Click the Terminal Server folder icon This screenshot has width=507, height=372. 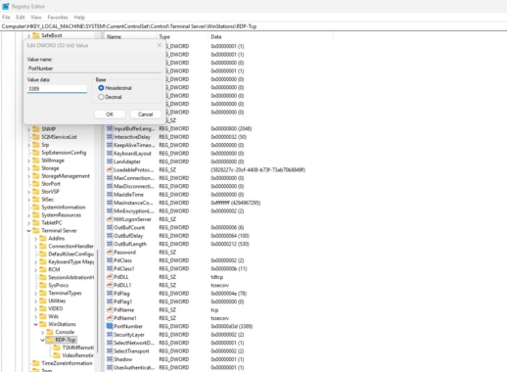(36, 230)
